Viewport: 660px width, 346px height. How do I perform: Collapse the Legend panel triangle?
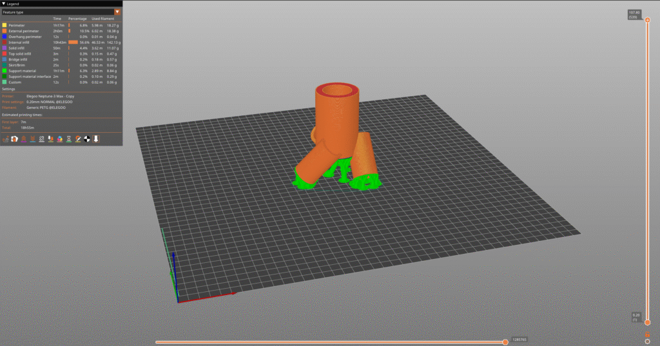(3, 4)
